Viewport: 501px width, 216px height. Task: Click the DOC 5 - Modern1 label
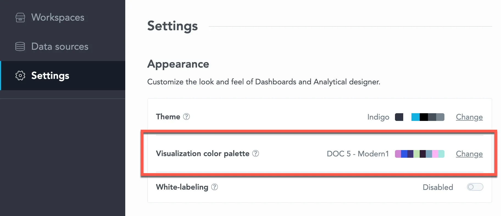tap(357, 154)
